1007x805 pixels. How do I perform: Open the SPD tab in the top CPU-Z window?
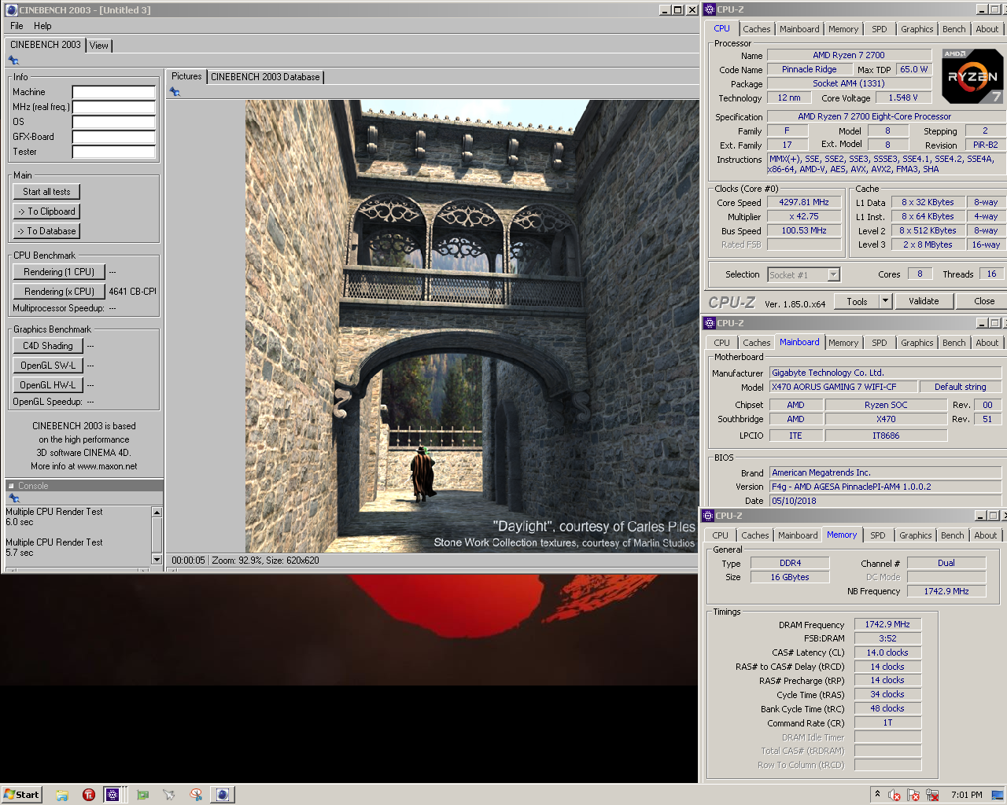tap(880, 29)
